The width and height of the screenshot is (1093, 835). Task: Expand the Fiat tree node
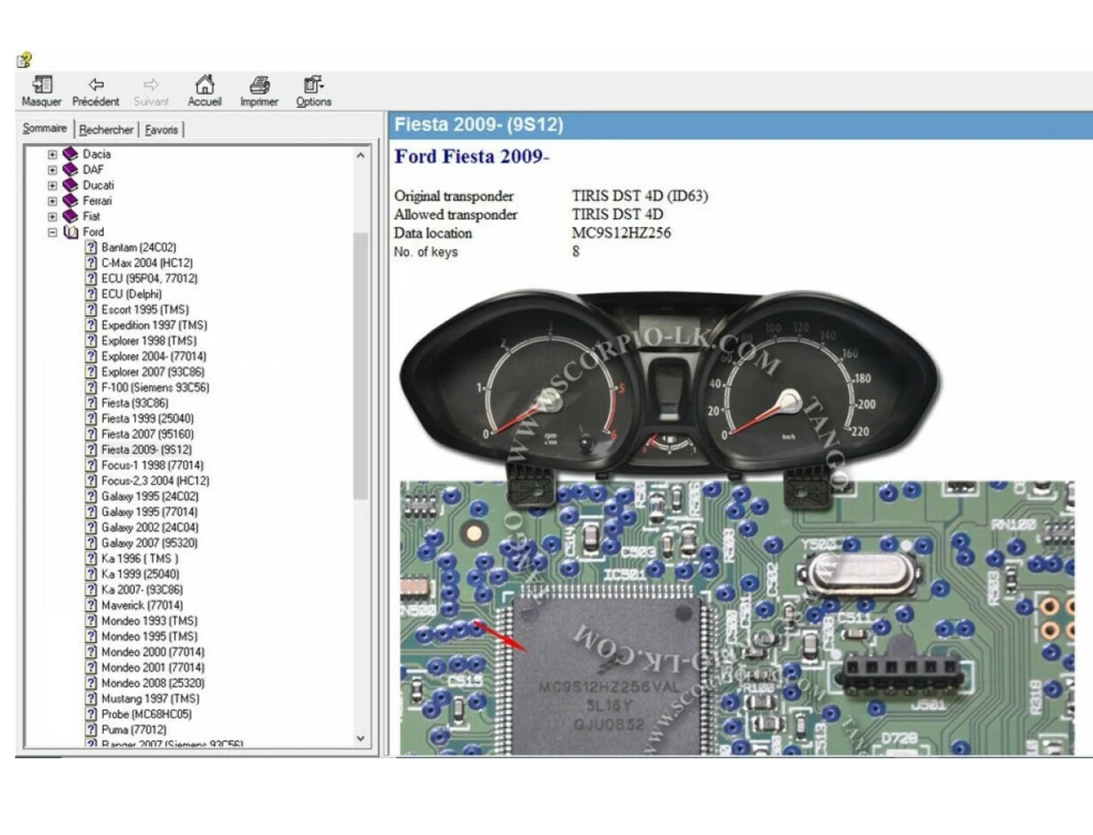pos(52,217)
